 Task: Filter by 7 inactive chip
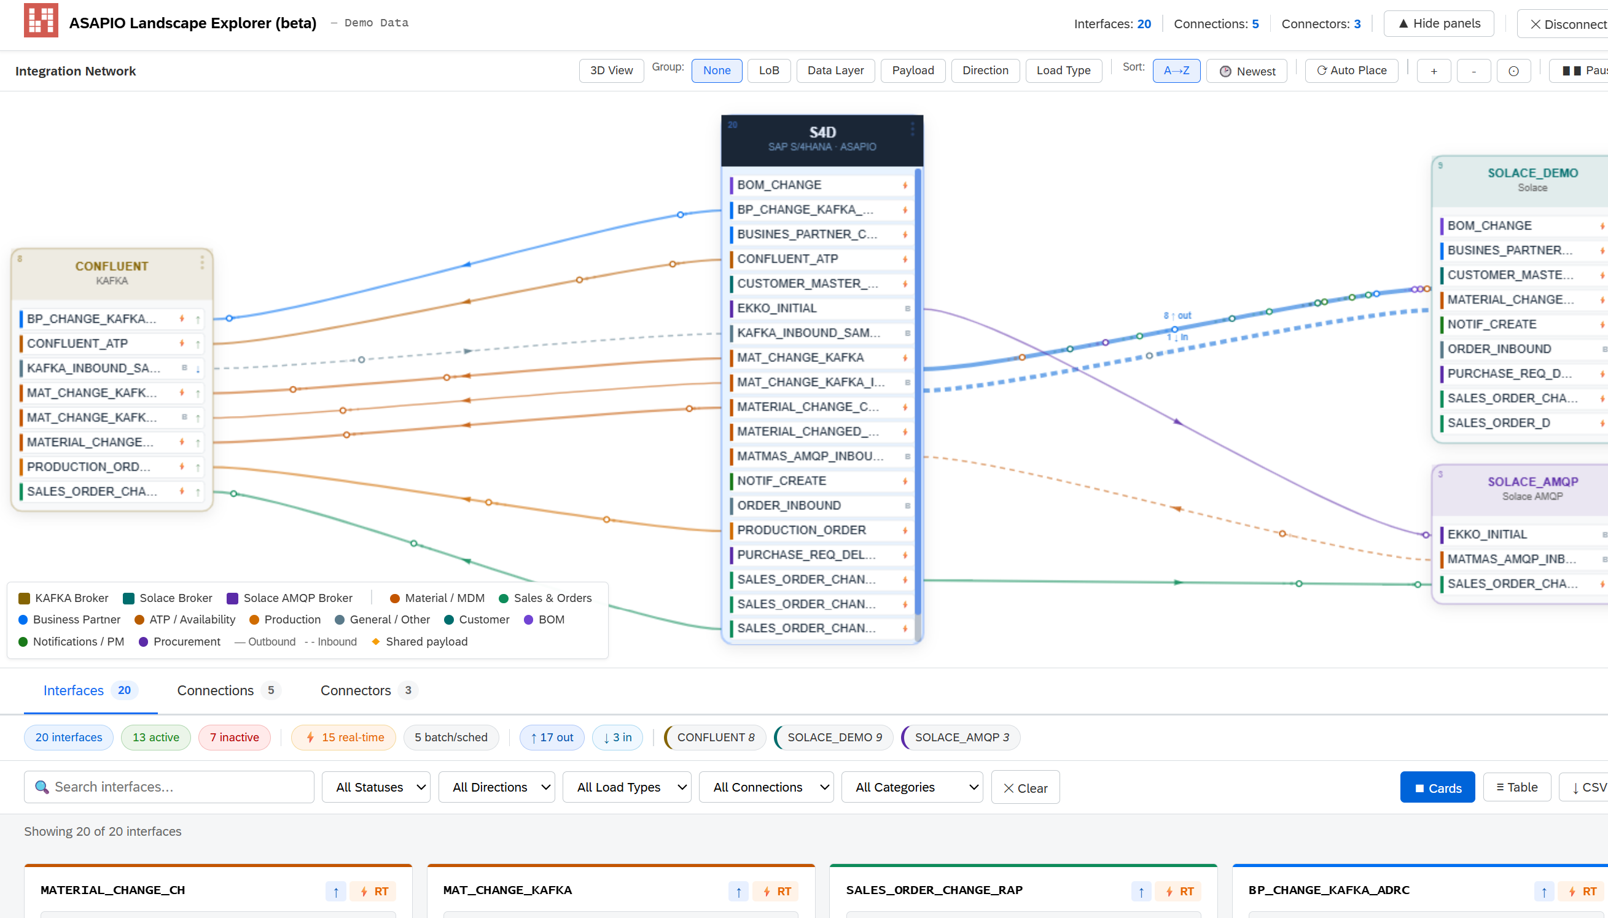(234, 737)
